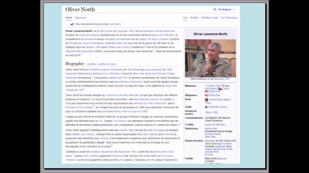Open Purple Hearts link in Distinctions

(214, 134)
